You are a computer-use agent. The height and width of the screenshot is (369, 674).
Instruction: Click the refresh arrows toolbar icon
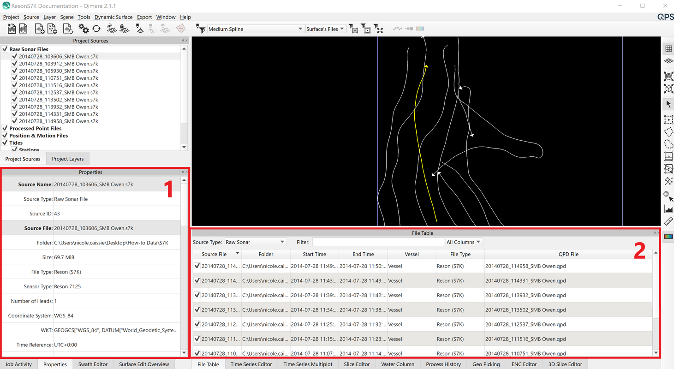pyautogui.click(x=96, y=29)
